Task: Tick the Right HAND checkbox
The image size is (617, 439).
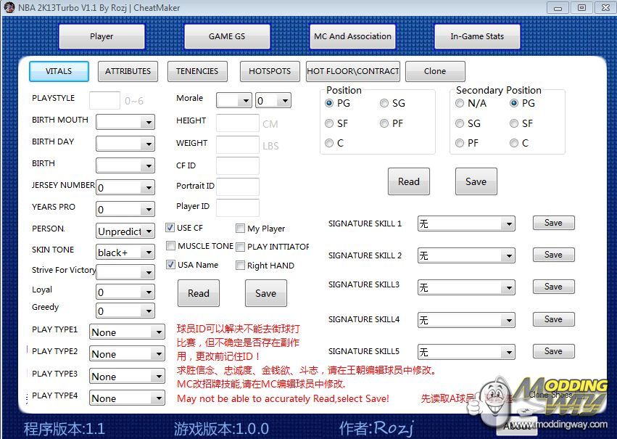Action: (241, 266)
